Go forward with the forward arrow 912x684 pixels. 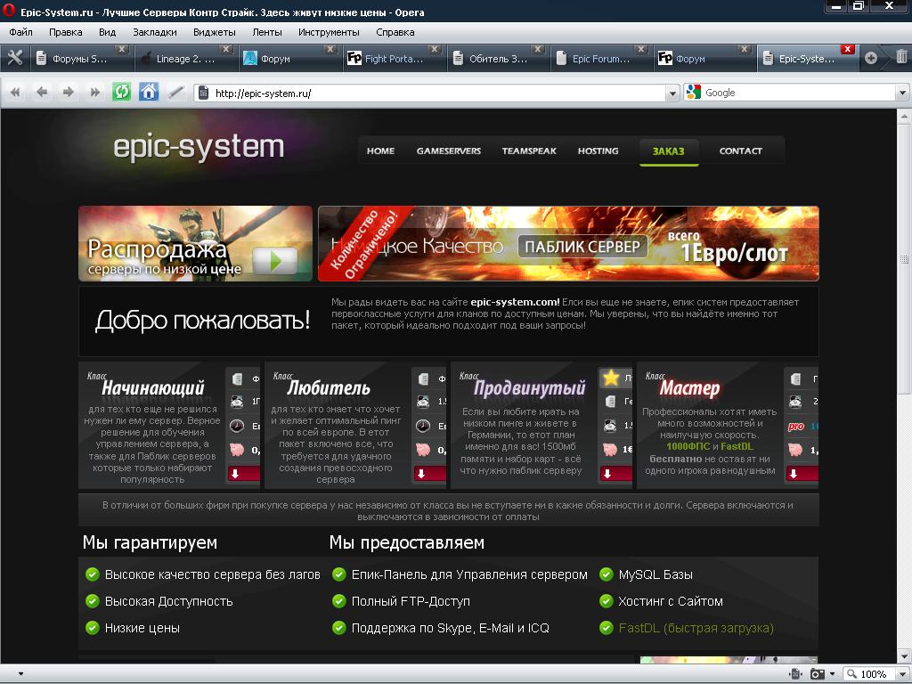pyautogui.click(x=69, y=92)
